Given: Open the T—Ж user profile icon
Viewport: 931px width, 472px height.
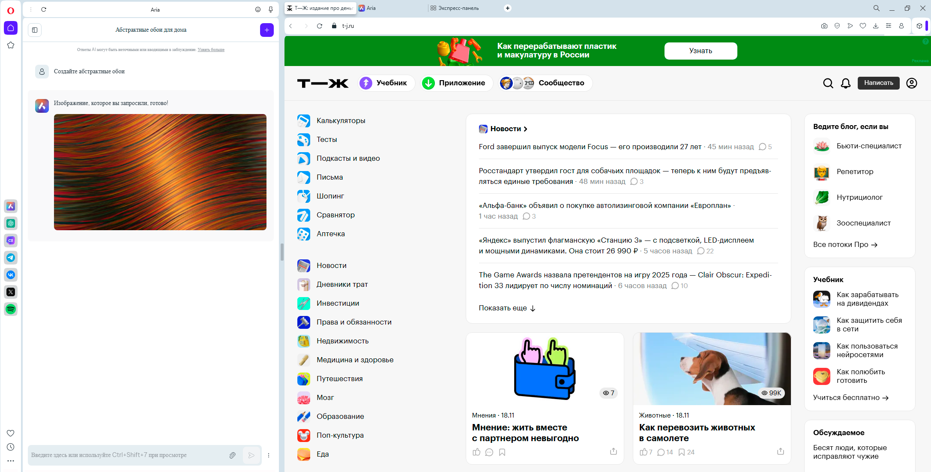Looking at the screenshot, I should coord(911,83).
